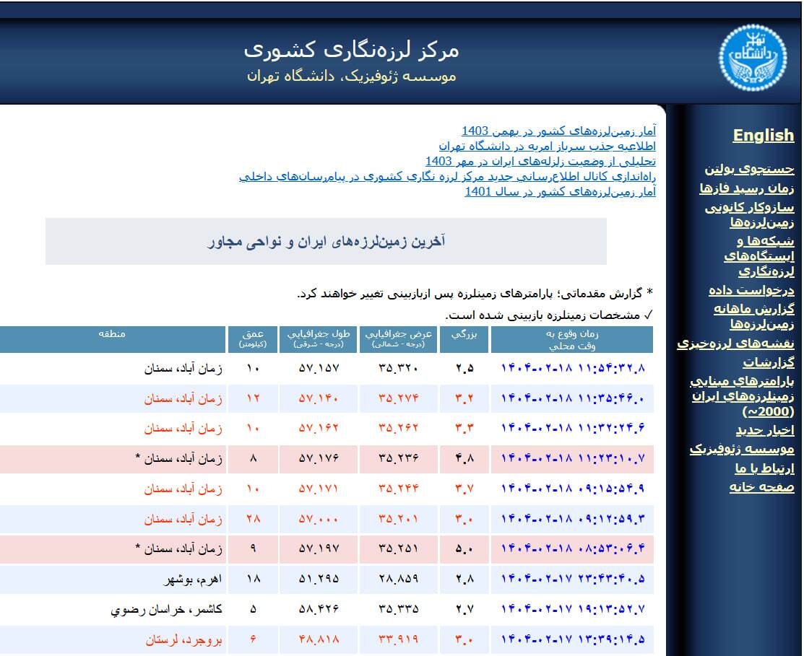Open earthquake event at 11:54:32.8

(x=572, y=368)
